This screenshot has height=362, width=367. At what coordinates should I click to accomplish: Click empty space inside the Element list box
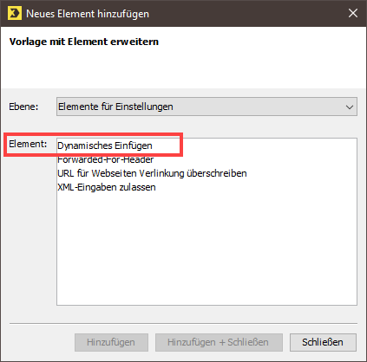tap(206, 249)
